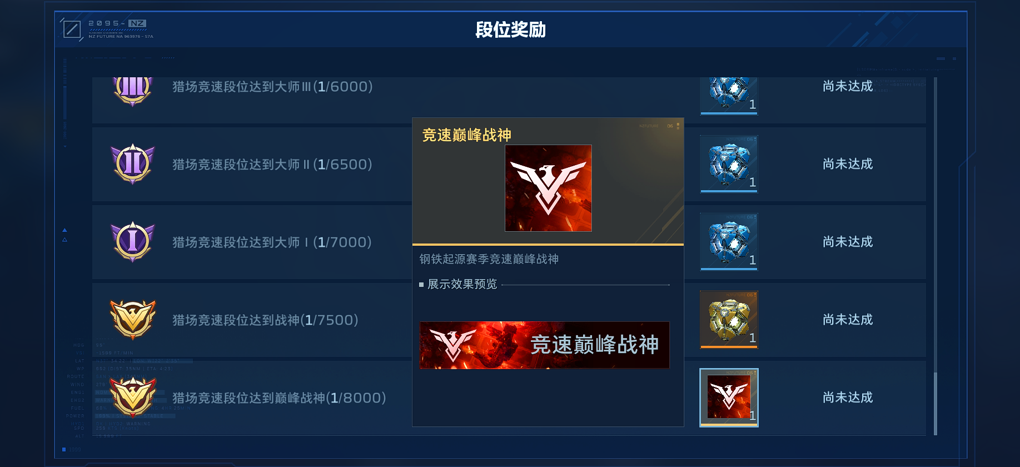Open the blue crate reward for 大师 I

pyautogui.click(x=729, y=242)
